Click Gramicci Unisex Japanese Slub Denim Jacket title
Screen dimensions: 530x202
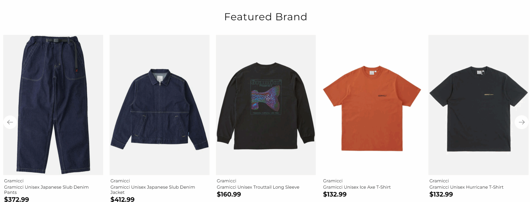(x=152, y=190)
